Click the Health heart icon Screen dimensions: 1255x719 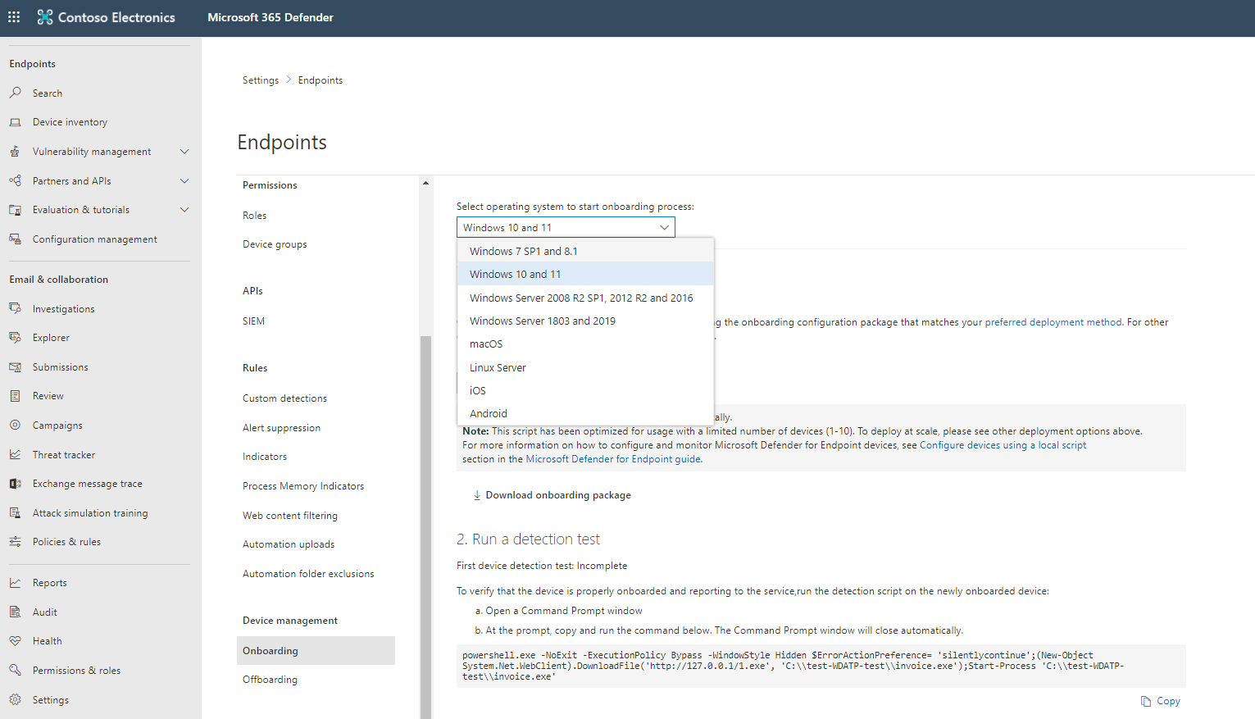coord(15,641)
